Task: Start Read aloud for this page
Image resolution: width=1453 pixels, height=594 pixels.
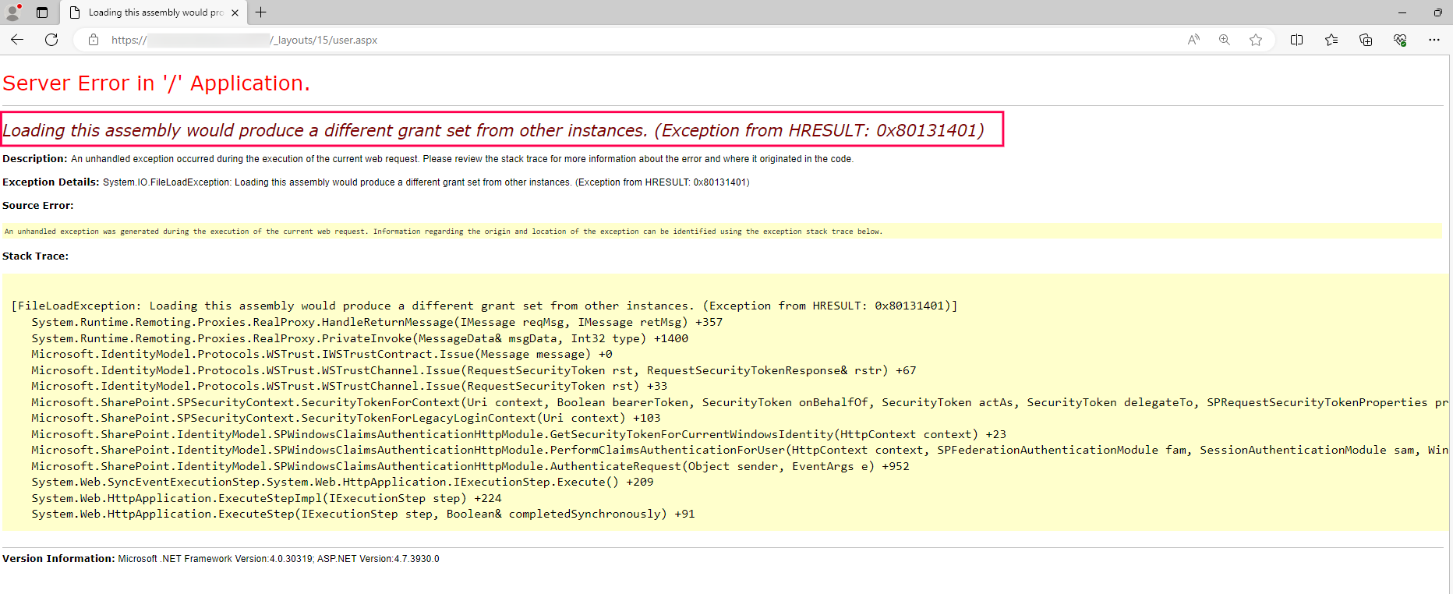Action: tap(1193, 40)
